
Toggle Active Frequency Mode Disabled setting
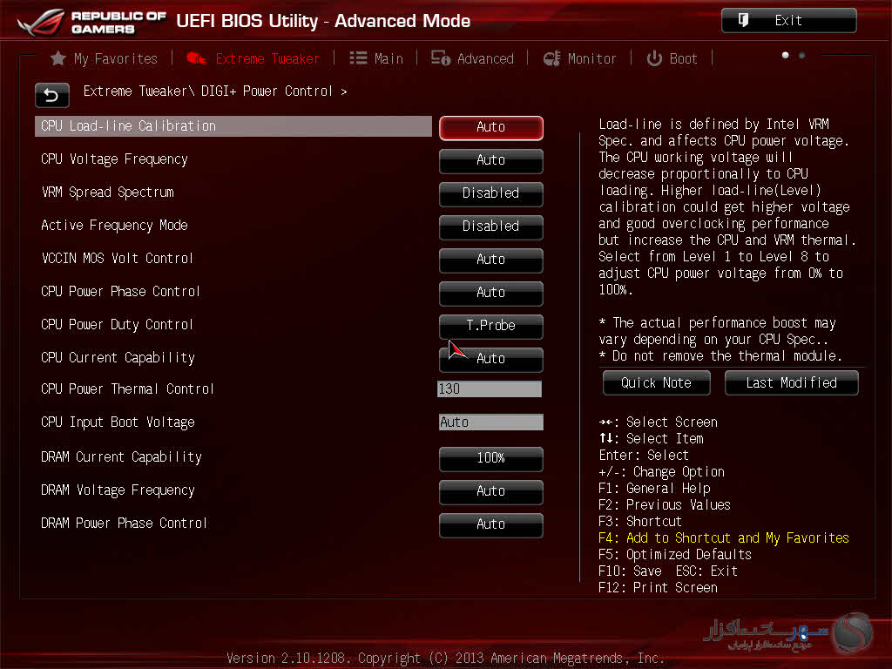(x=490, y=226)
